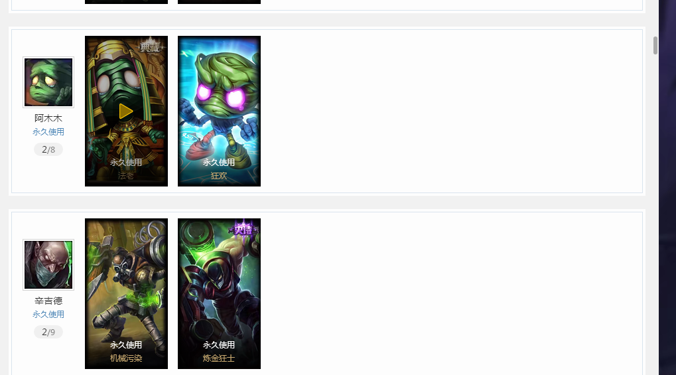The image size is (676, 375).
Task: Click the 机械污染 skin name label
Action: pyautogui.click(x=126, y=358)
